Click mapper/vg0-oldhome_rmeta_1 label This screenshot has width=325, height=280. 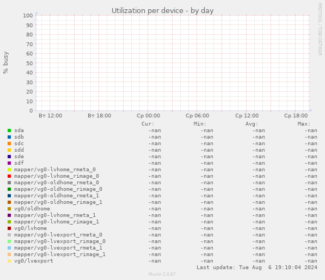click(57, 196)
